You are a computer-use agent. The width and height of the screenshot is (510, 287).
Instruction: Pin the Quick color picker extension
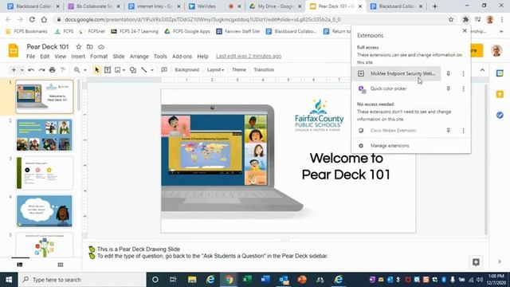click(448, 88)
